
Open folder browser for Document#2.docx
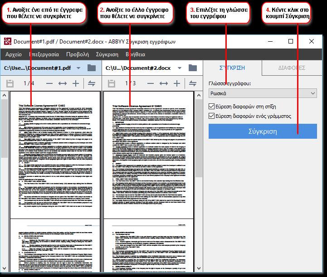click(193, 68)
